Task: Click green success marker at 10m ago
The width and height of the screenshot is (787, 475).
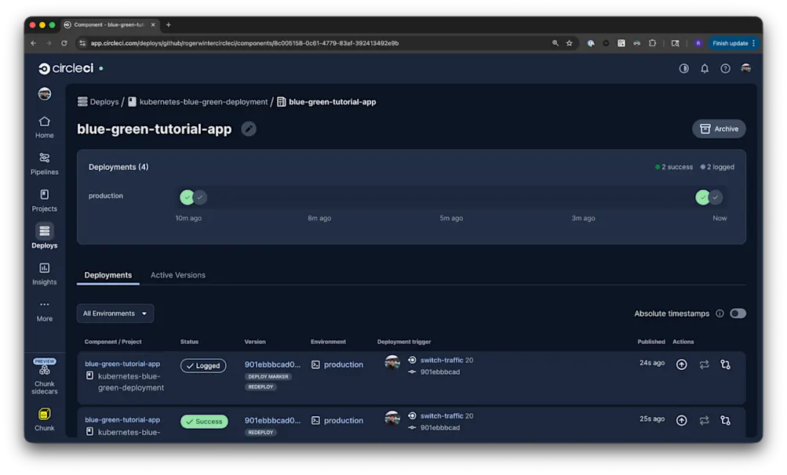Action: [x=187, y=197]
